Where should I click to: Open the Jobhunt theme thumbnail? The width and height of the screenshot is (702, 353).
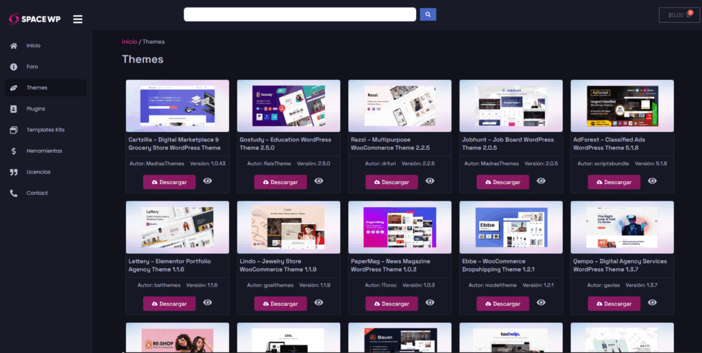[511, 106]
